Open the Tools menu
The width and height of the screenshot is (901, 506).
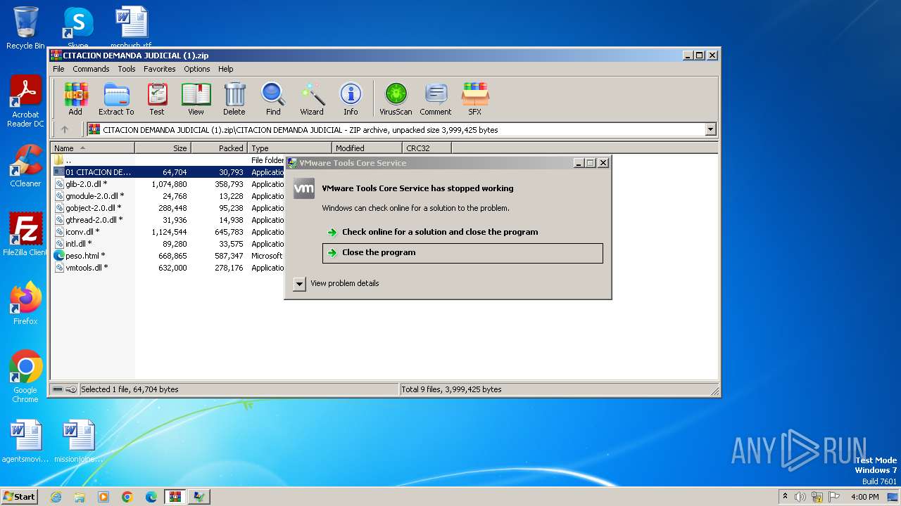(x=127, y=69)
